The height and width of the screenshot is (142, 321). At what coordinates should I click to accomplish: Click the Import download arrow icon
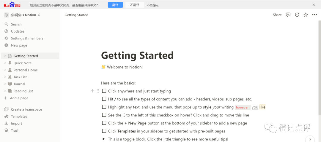point(6,123)
